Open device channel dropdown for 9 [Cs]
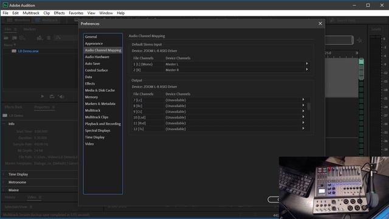The height and width of the screenshot is (219, 389). pyautogui.click(x=303, y=111)
